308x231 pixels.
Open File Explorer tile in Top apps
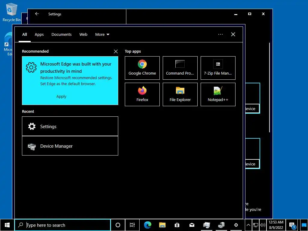(180, 94)
